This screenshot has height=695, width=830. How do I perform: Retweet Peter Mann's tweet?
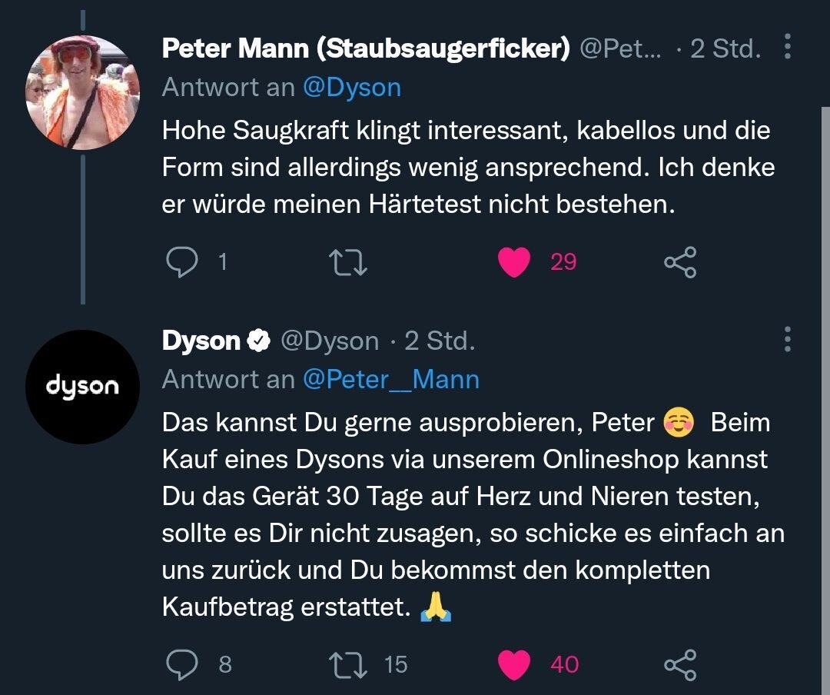pos(348,263)
